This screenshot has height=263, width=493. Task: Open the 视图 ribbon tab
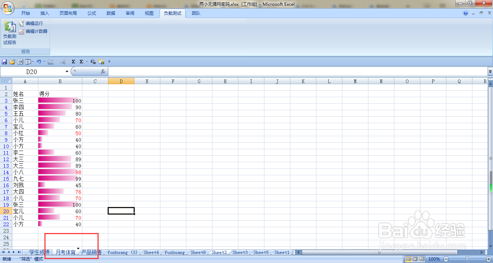149,13
